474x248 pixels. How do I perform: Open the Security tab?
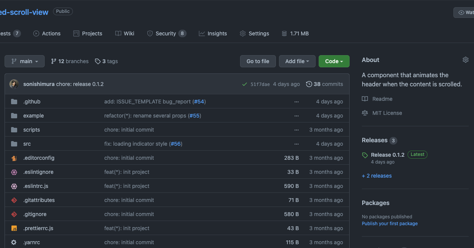(166, 33)
